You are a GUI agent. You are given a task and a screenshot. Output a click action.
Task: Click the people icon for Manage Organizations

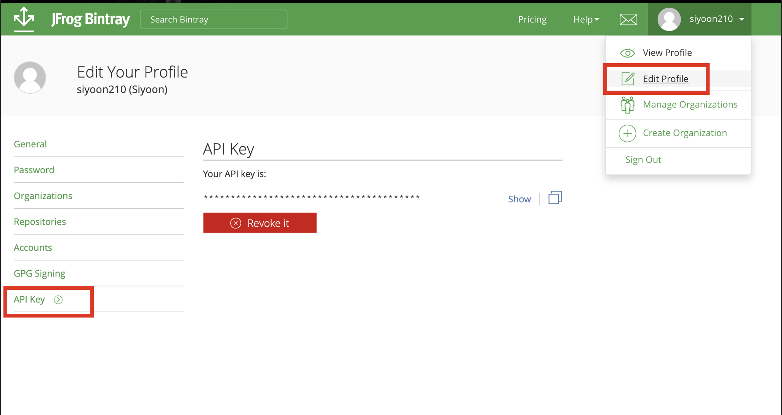click(627, 105)
